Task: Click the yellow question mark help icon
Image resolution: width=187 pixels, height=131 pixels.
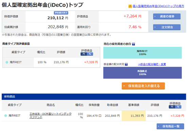Action: pos(130,6)
